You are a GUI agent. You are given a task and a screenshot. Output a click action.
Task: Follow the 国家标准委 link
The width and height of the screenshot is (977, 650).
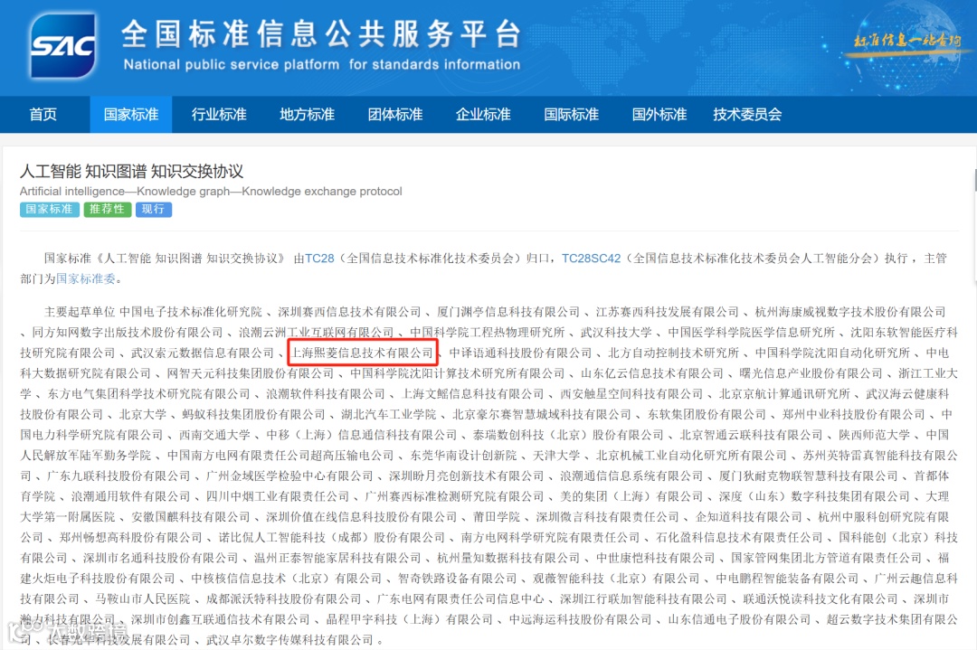[86, 279]
